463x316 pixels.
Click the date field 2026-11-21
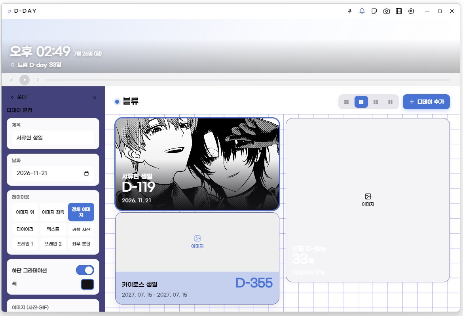coord(53,173)
